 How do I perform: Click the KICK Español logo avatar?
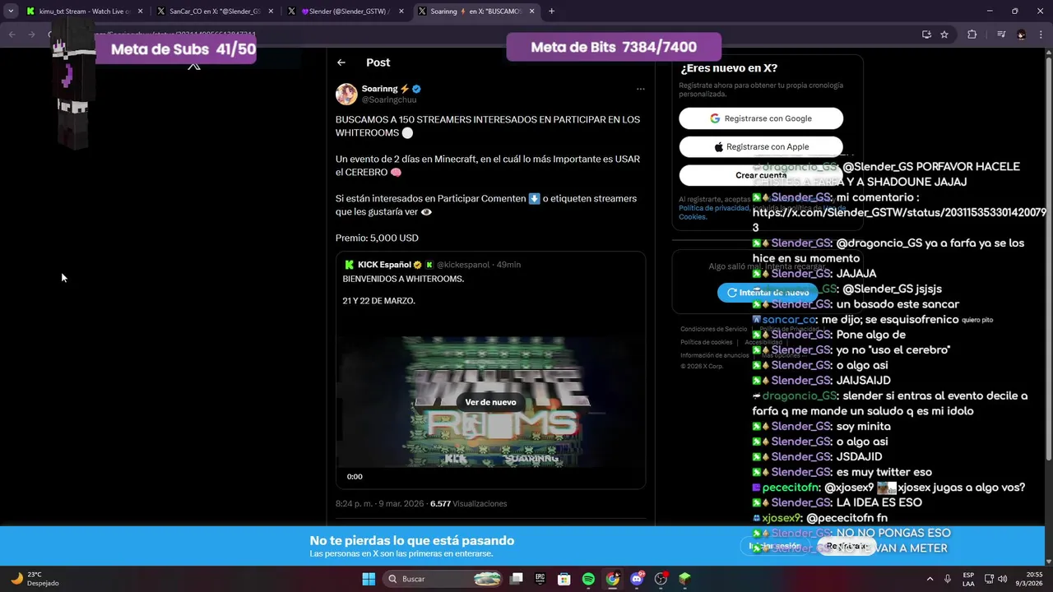[349, 265]
